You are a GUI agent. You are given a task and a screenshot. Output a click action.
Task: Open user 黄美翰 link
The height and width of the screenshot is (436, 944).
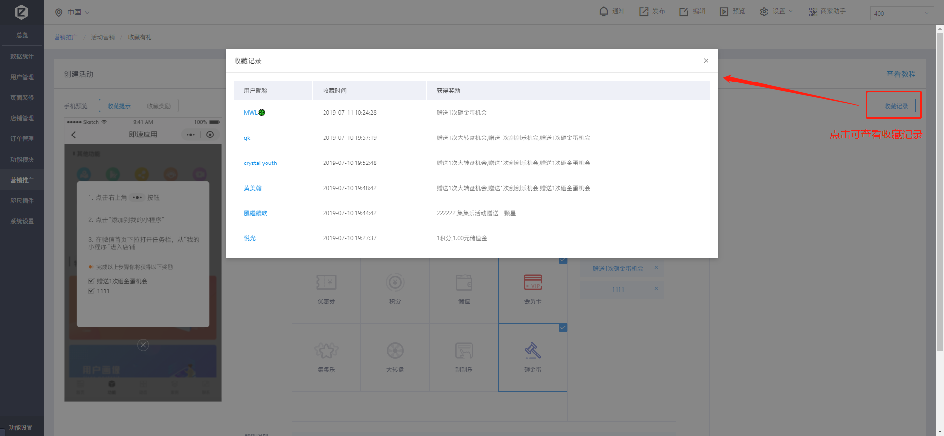(x=252, y=188)
